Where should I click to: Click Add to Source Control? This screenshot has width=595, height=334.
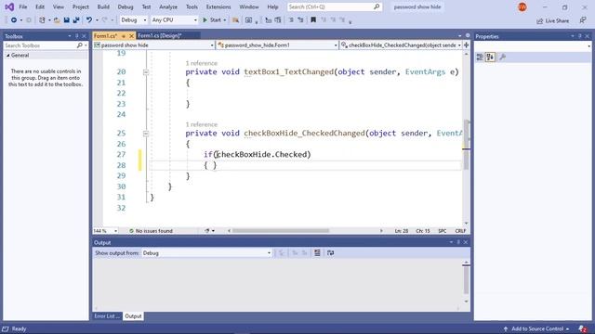point(537,328)
